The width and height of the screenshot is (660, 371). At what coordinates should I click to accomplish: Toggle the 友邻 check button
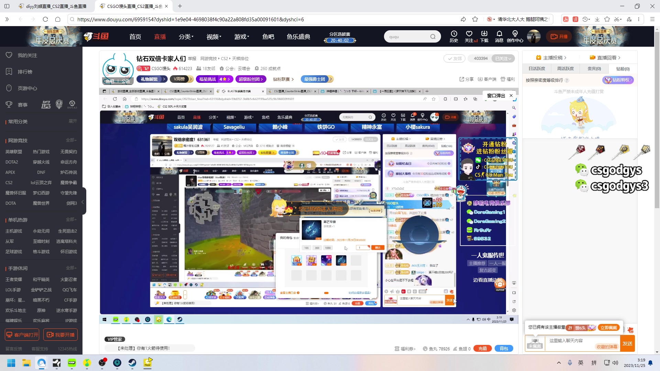click(454, 58)
